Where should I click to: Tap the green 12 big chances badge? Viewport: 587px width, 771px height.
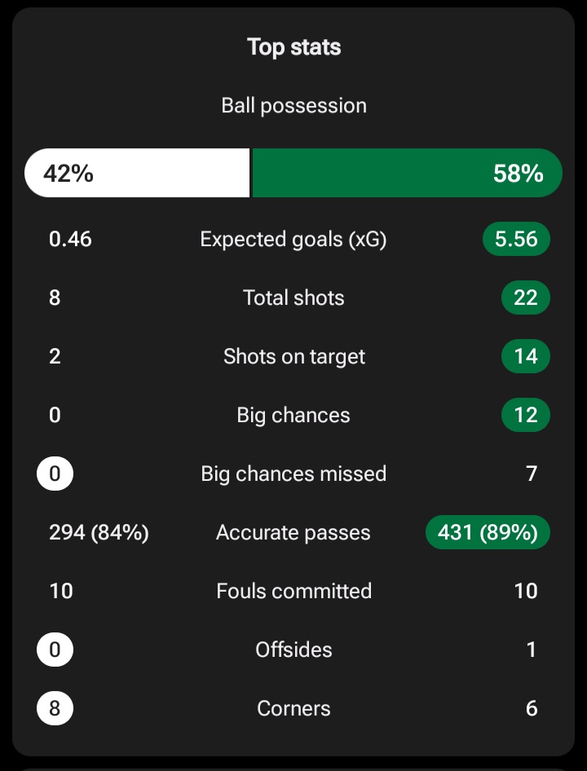(525, 416)
